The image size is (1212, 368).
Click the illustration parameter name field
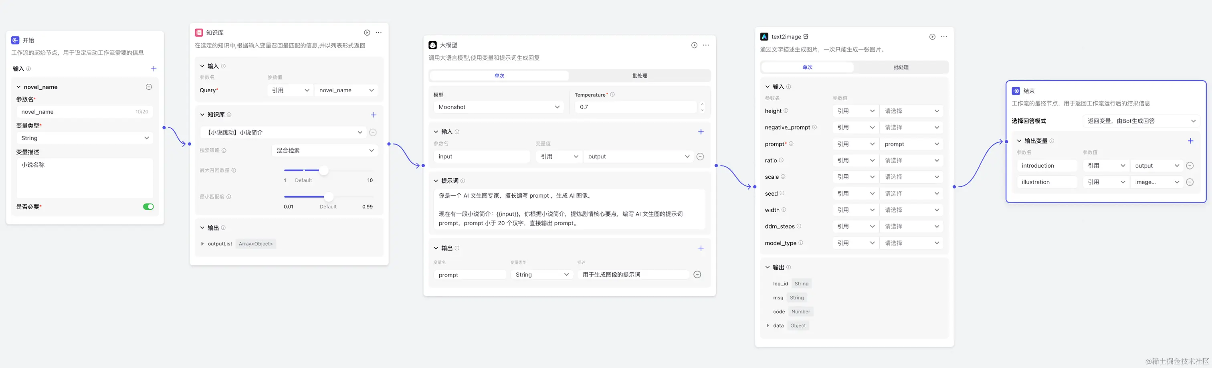[1047, 182]
